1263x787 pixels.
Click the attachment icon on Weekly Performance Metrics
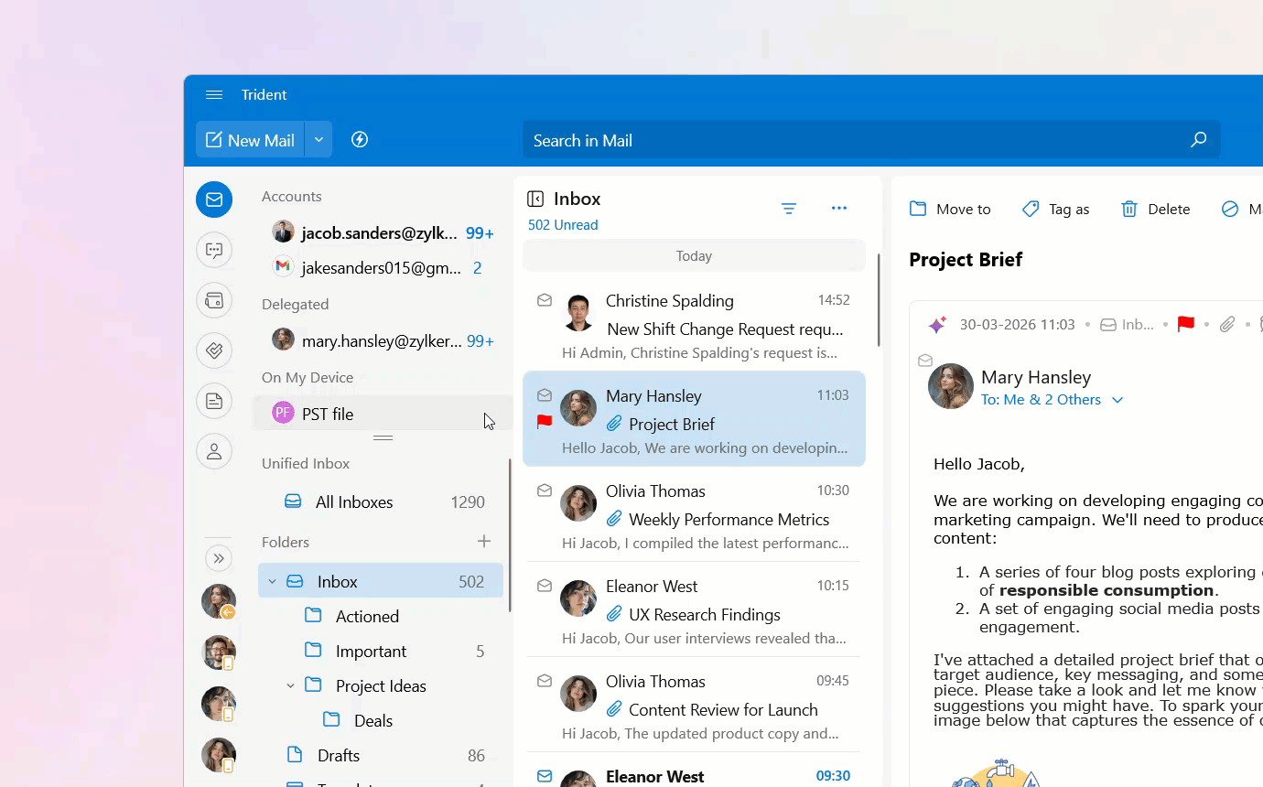pos(614,519)
